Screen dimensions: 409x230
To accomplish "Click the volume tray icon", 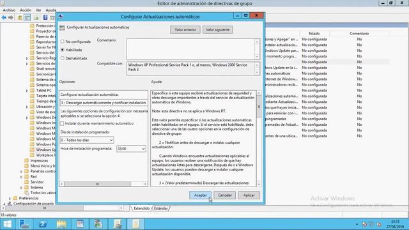I will tap(379, 224).
